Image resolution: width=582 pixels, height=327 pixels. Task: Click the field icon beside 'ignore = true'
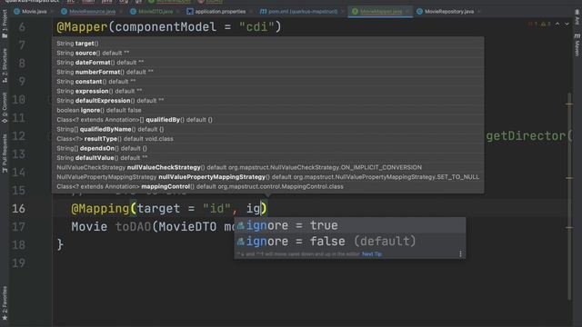coord(240,225)
